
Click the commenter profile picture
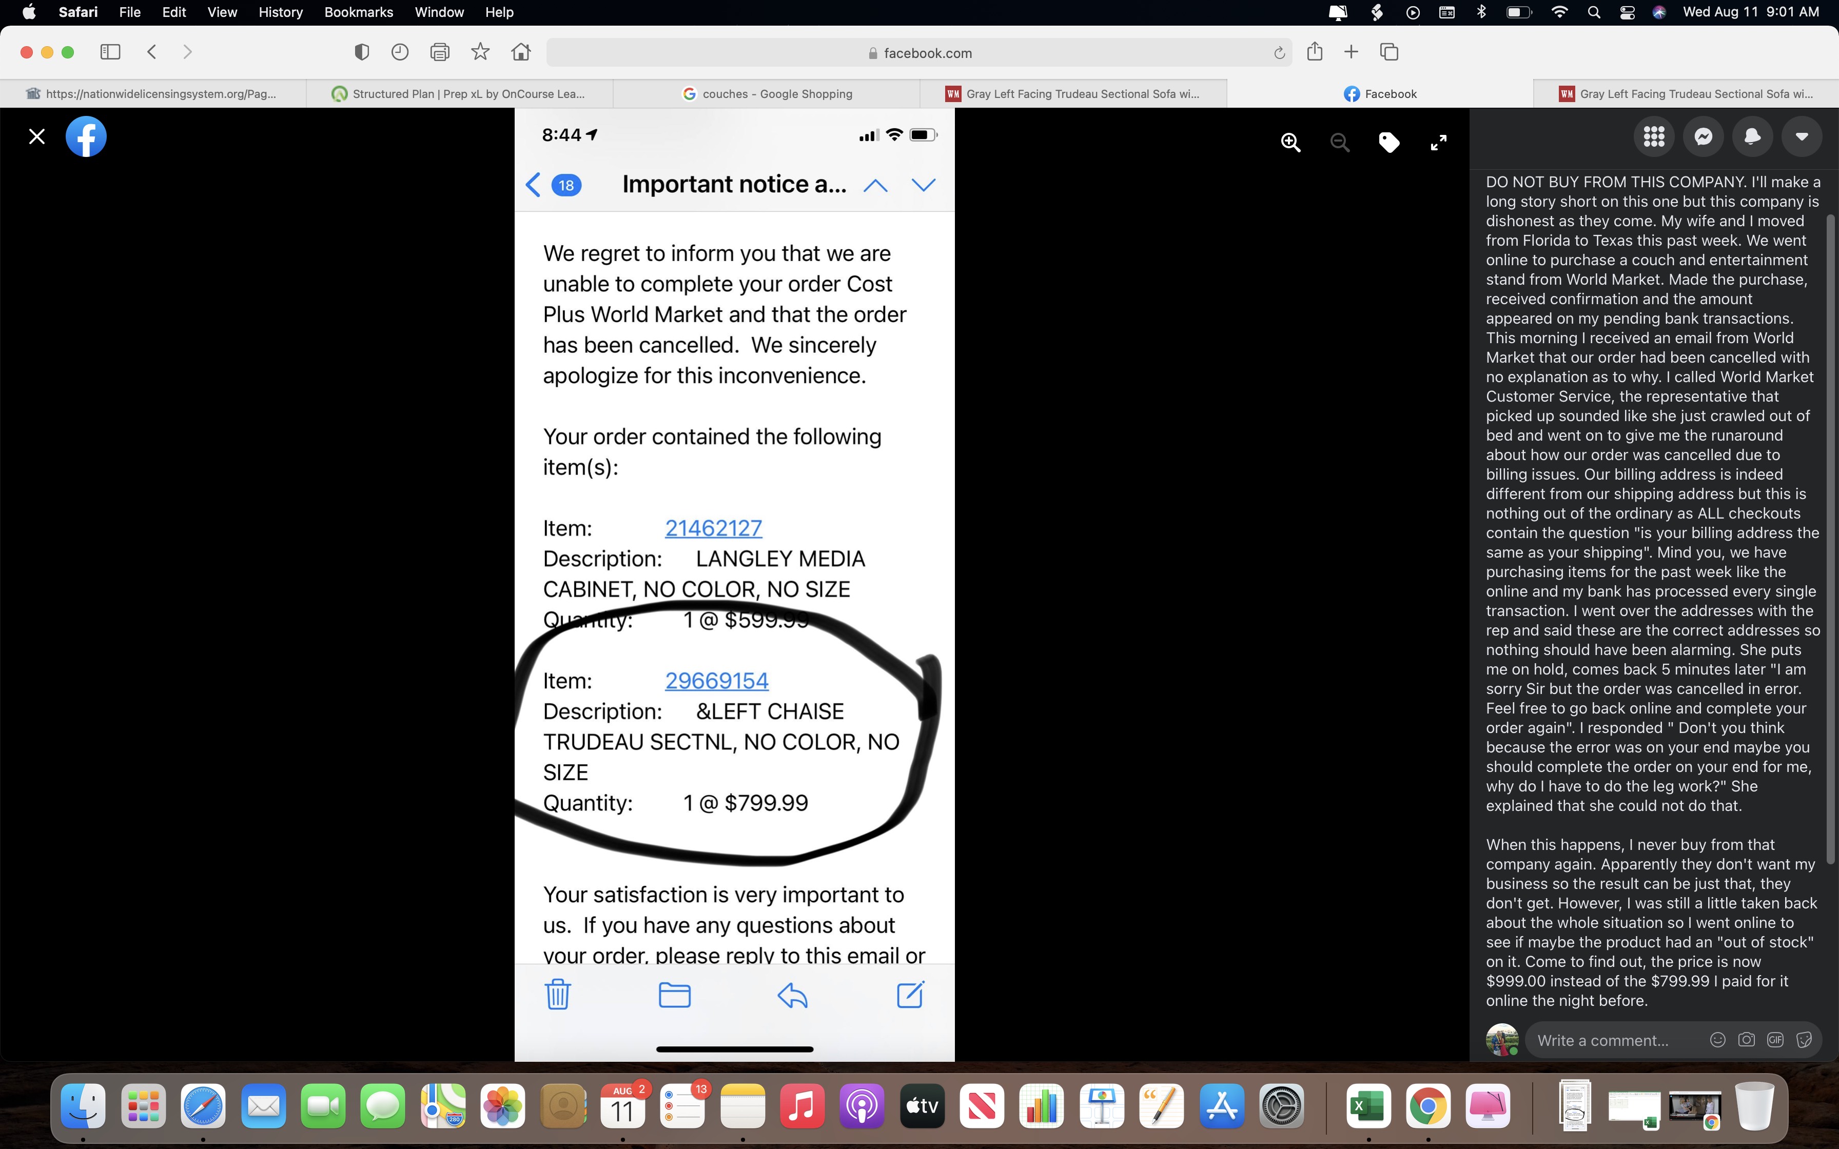click(x=1502, y=1040)
